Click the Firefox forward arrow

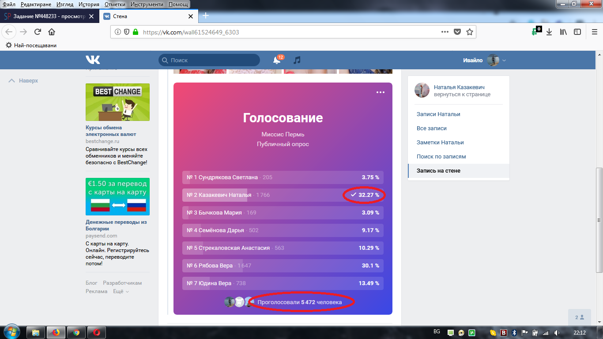click(23, 32)
